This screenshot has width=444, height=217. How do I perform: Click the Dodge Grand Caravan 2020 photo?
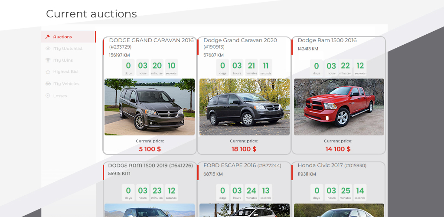point(245,107)
